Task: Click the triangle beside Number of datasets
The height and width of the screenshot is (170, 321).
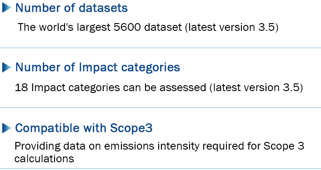Action: click(6, 8)
